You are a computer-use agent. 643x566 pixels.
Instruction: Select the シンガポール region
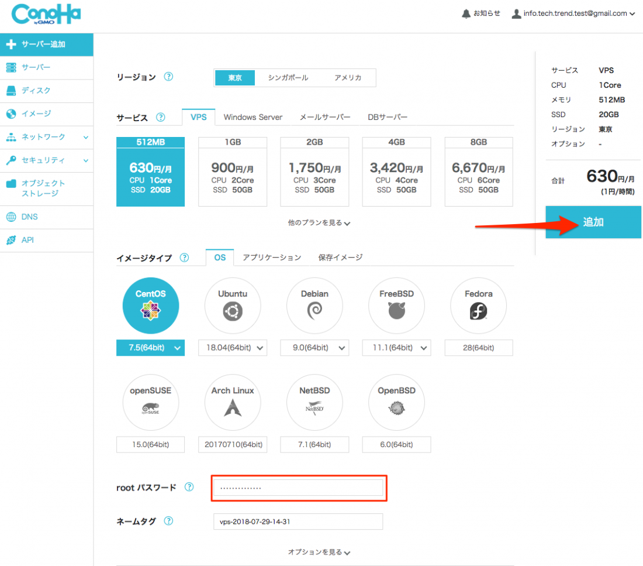click(x=288, y=78)
